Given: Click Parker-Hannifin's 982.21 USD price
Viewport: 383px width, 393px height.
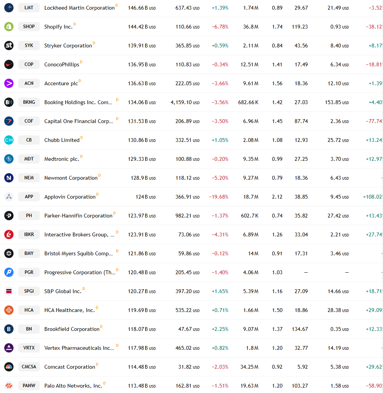Looking at the screenshot, I should point(188,216).
